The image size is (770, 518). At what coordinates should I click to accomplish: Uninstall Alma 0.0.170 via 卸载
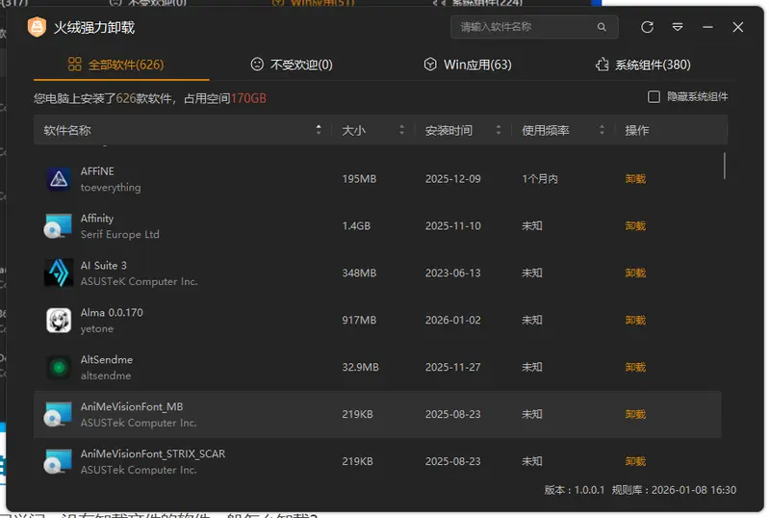(x=635, y=320)
